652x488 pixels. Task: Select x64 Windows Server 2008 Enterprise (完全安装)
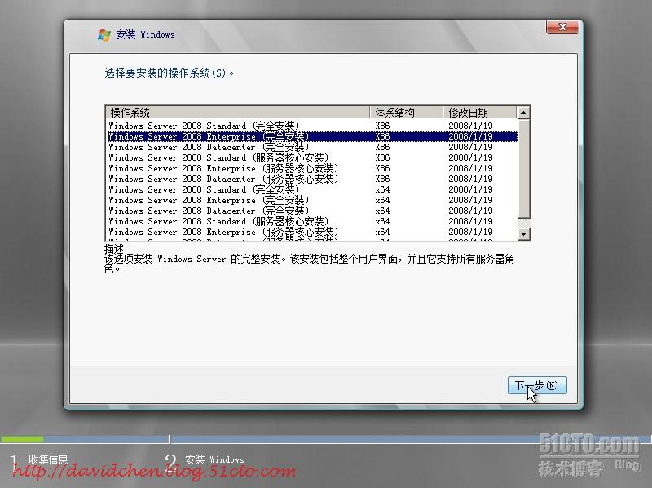coord(312,200)
